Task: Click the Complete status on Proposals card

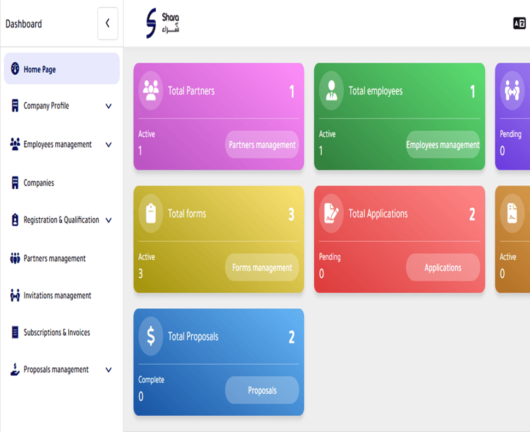Action: pos(151,380)
